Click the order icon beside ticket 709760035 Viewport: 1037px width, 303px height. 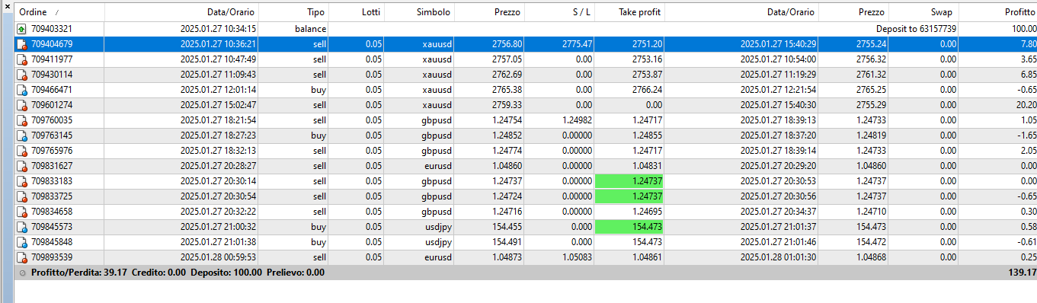pos(22,120)
